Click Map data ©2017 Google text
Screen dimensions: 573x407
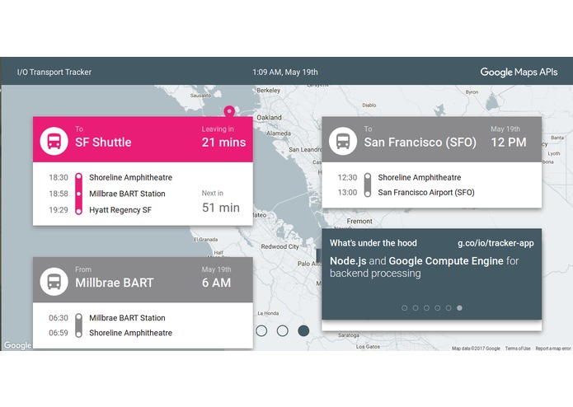tap(476, 349)
